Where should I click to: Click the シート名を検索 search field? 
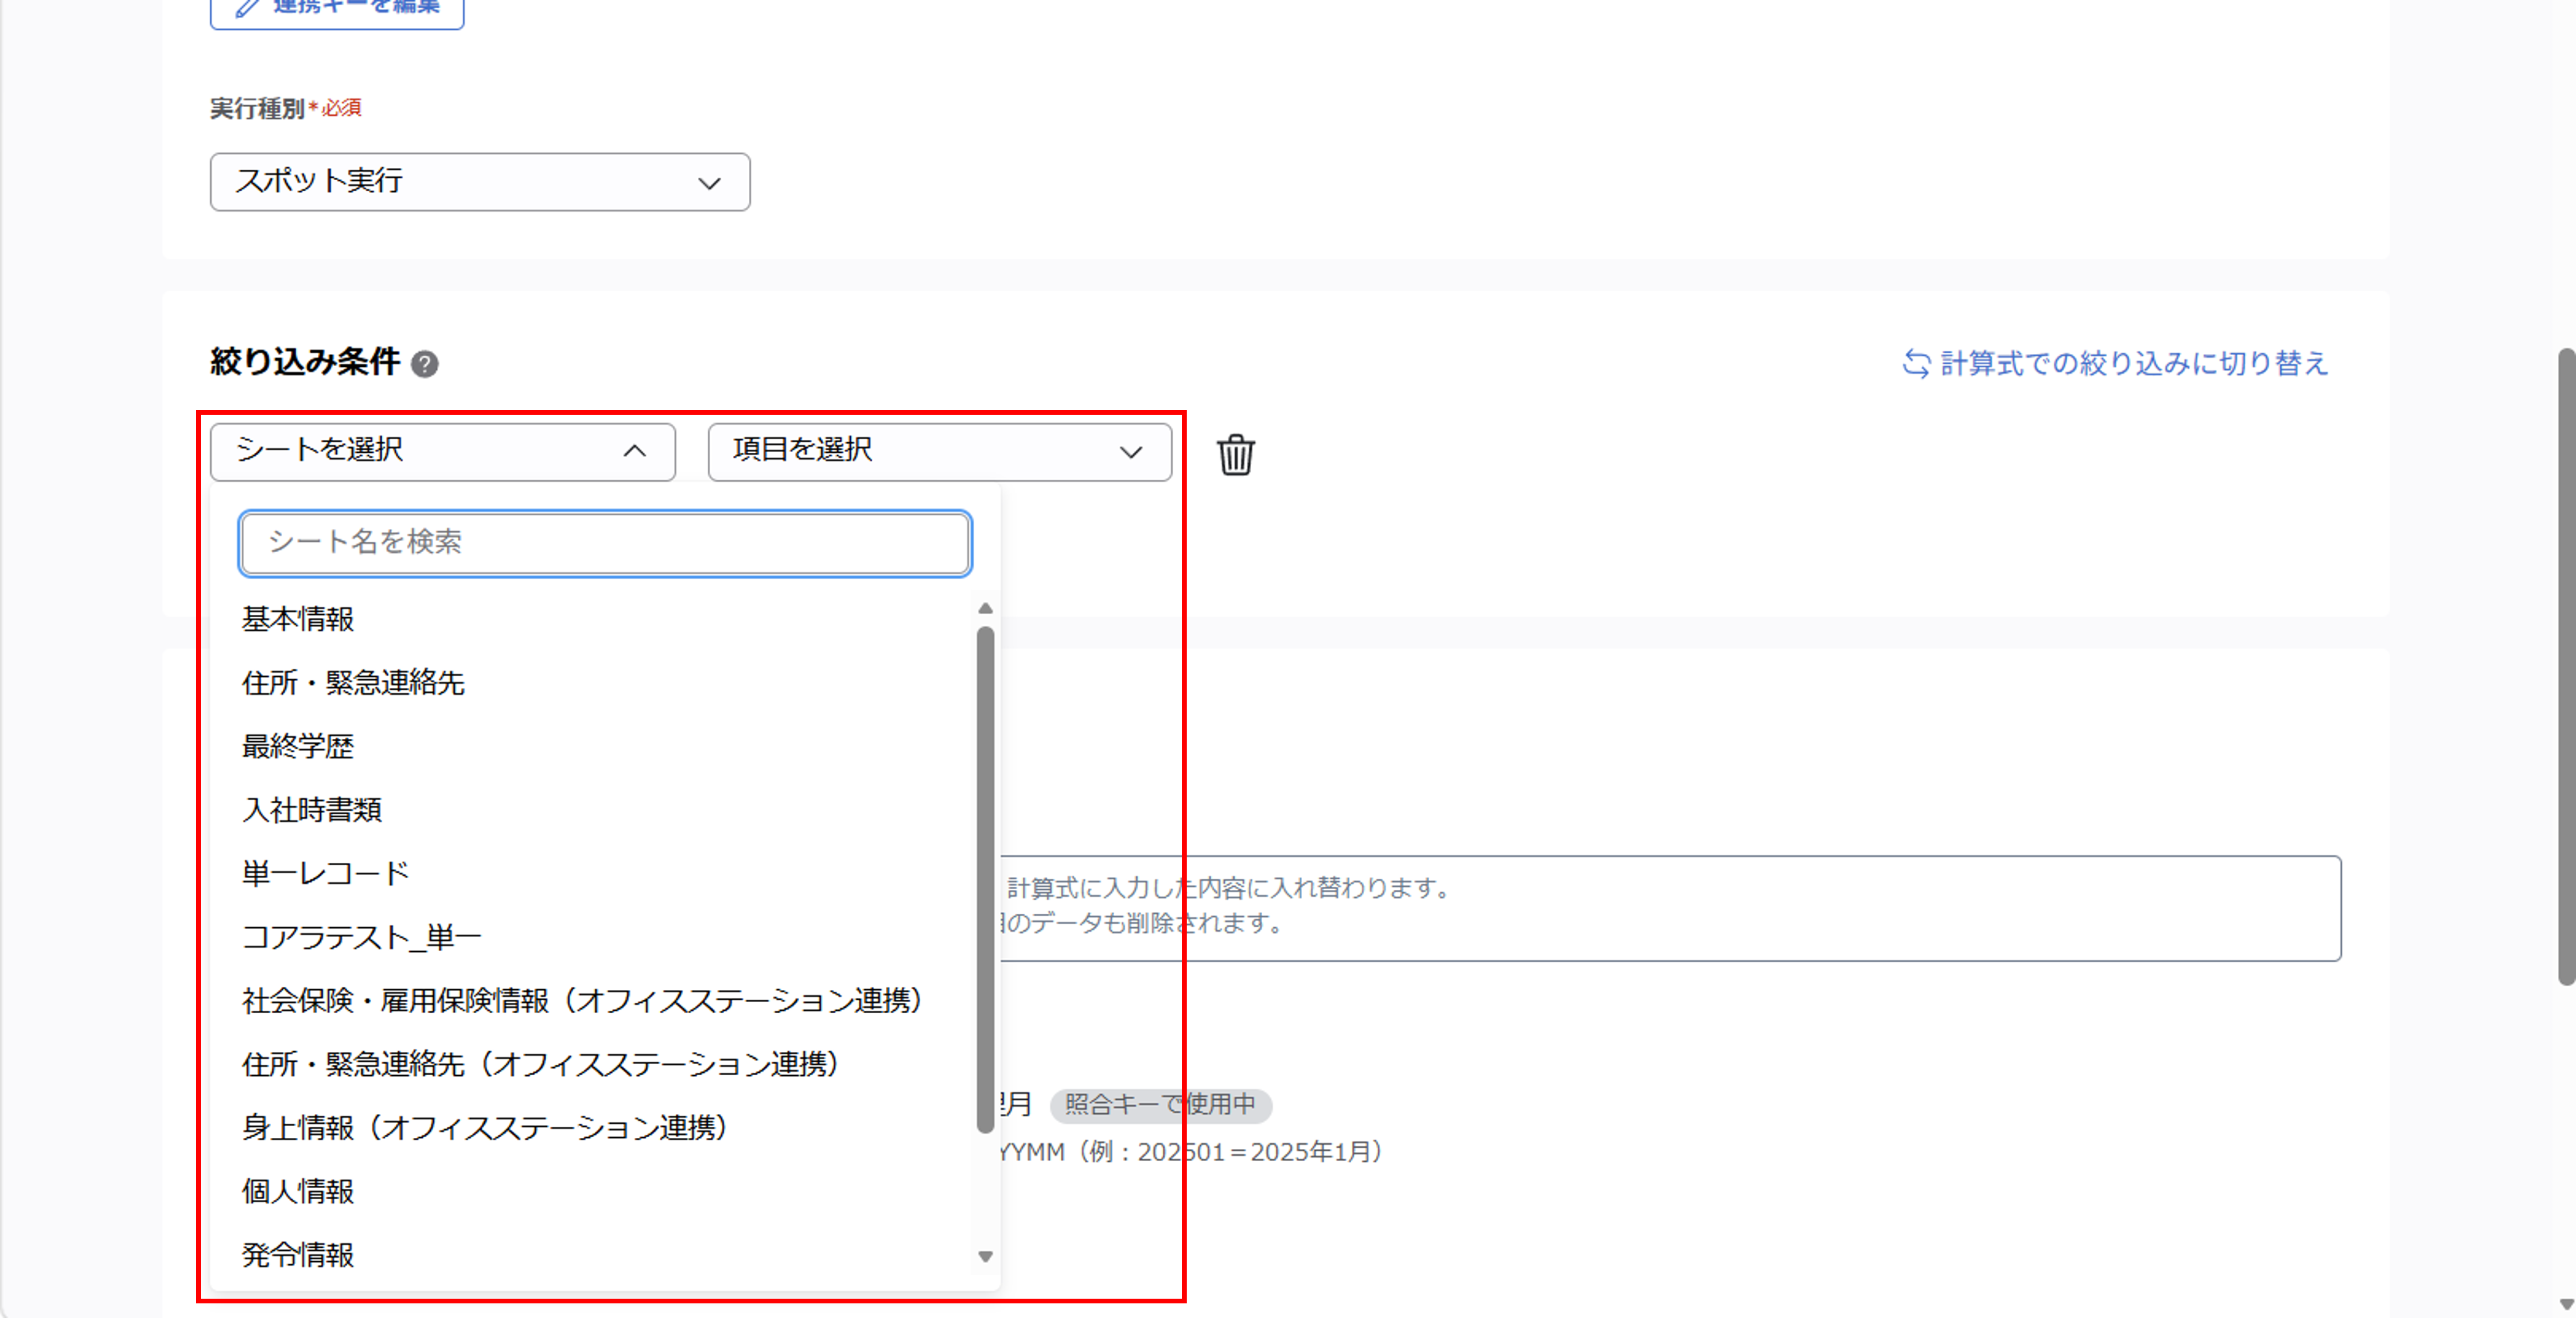[x=605, y=543]
